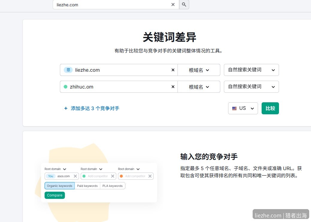Viewport: 311px width, 222px height.
Task: Clear the zhihuc.om competitor field
Action: point(173,87)
